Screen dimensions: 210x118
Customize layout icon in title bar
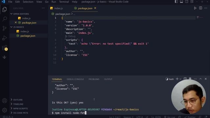192,2
